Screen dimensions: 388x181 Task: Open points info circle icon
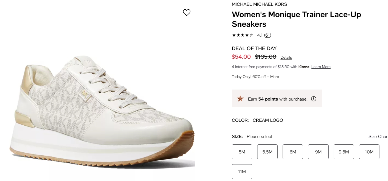click(x=313, y=99)
